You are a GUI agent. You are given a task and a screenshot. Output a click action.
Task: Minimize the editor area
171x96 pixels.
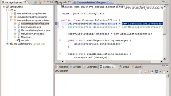click(x=163, y=1)
